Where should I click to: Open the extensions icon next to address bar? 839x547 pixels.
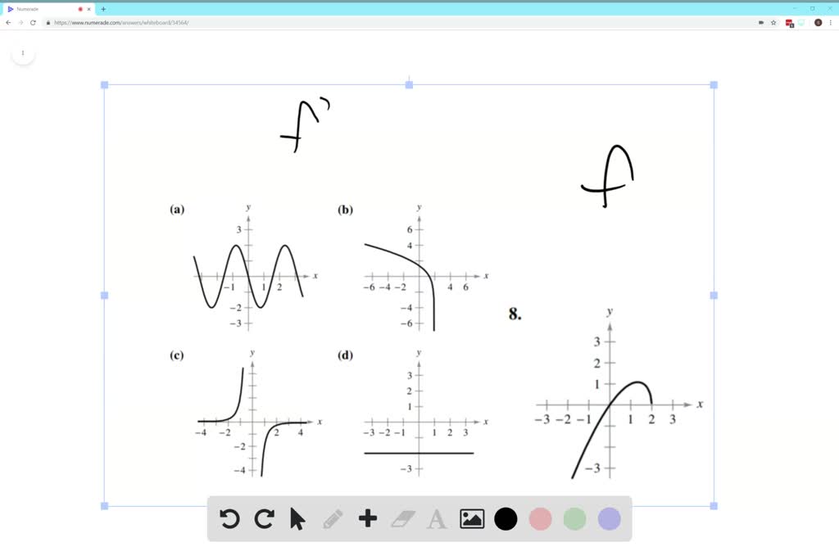coord(788,23)
